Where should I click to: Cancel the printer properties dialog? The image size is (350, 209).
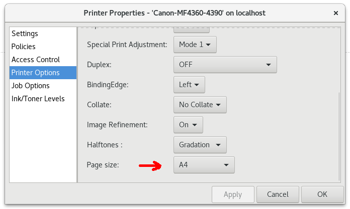(278, 194)
